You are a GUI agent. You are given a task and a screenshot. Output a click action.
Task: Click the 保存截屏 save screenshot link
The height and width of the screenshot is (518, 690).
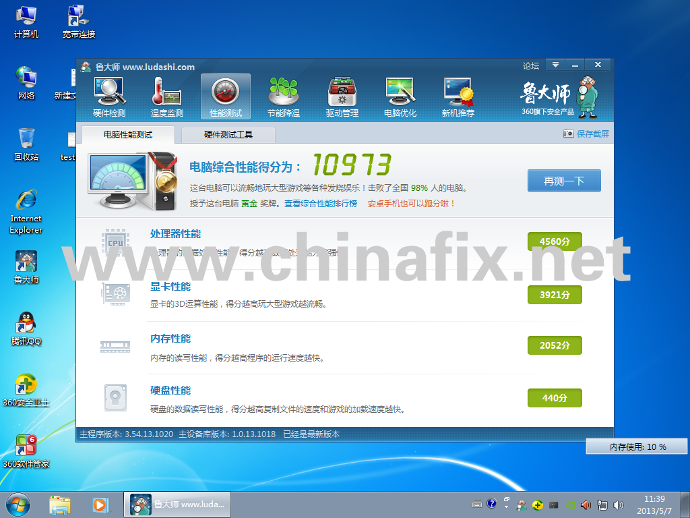click(x=593, y=134)
